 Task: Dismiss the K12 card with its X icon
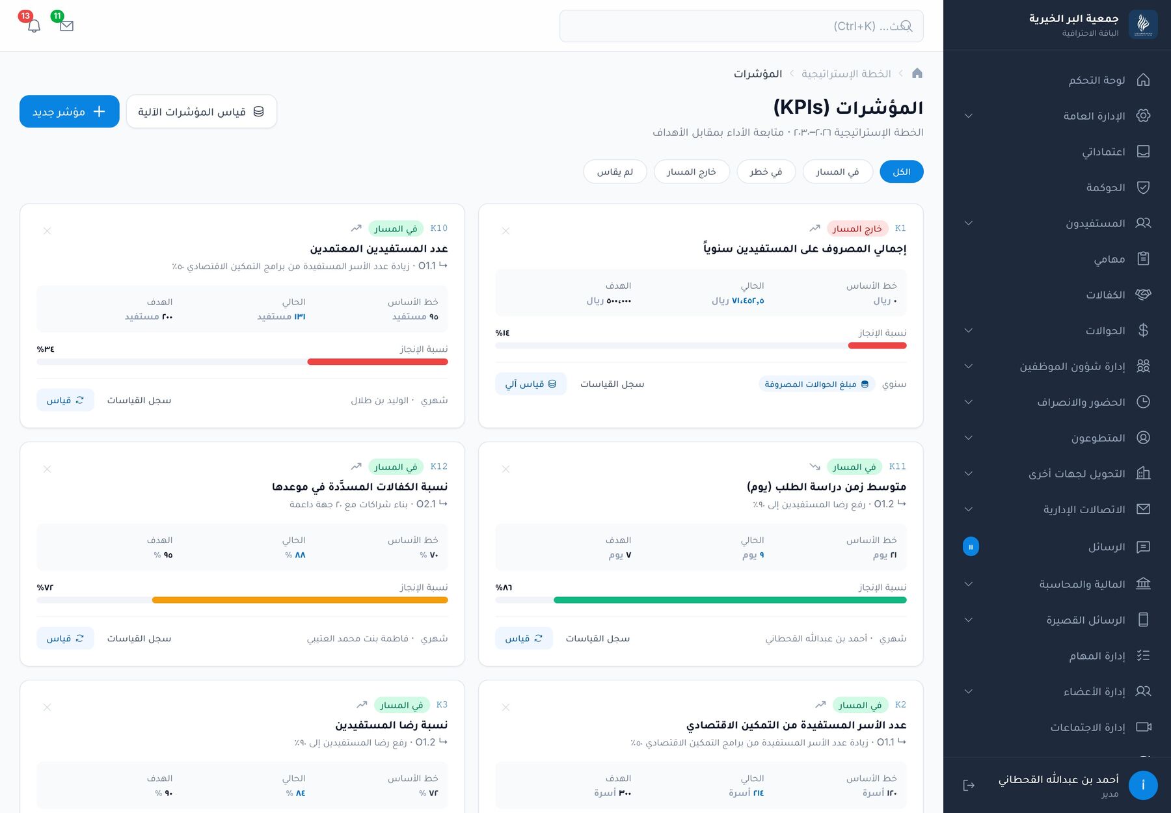[47, 469]
